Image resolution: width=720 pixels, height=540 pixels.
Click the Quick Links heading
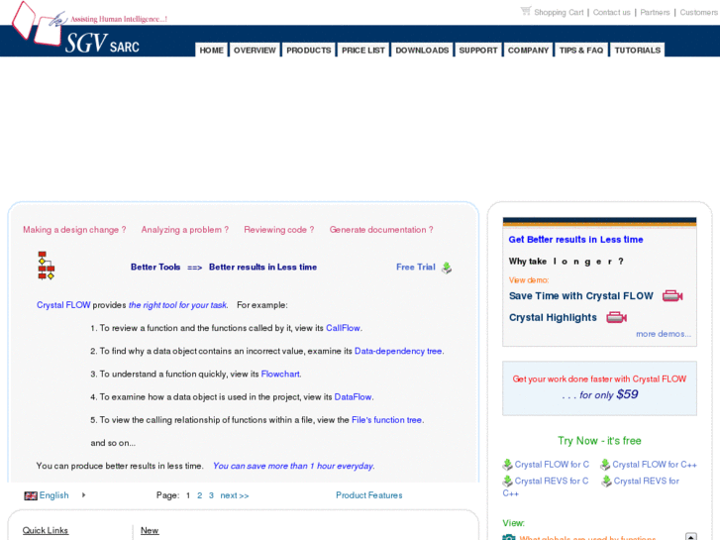pos(46,530)
